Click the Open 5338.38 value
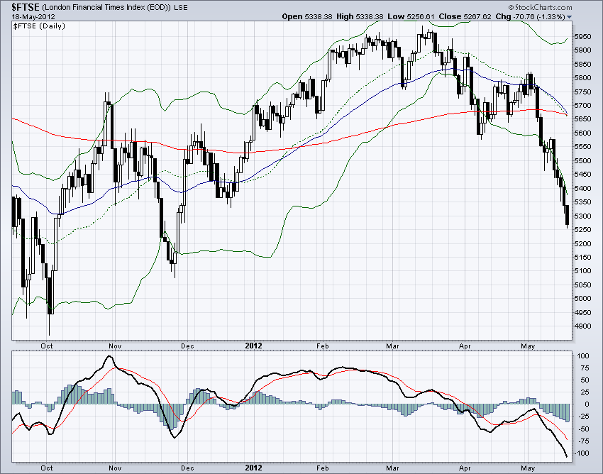Viewport: 603px width, 474px height. click(308, 16)
